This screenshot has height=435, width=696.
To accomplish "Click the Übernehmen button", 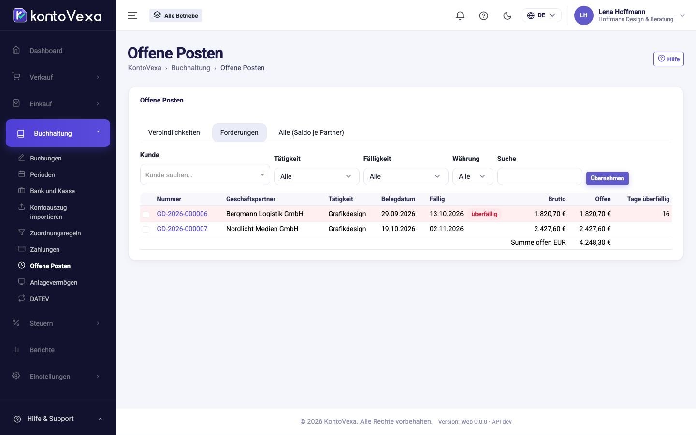I will click(608, 178).
